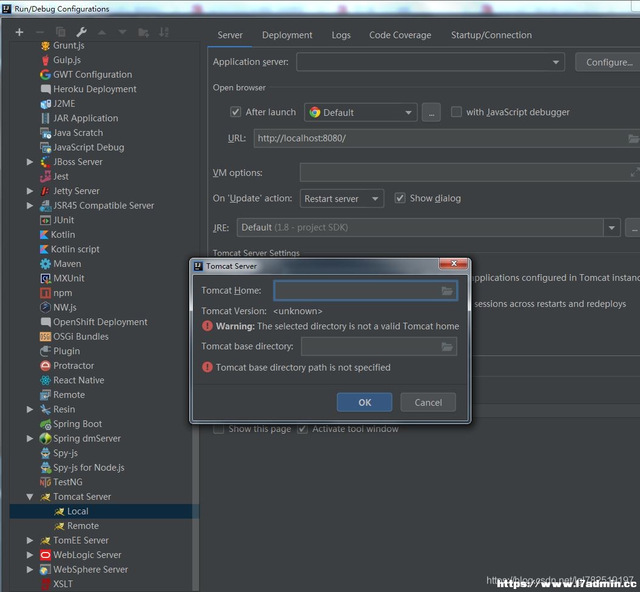Collapse the Tomcat Server node
The width and height of the screenshot is (640, 592).
(x=30, y=497)
